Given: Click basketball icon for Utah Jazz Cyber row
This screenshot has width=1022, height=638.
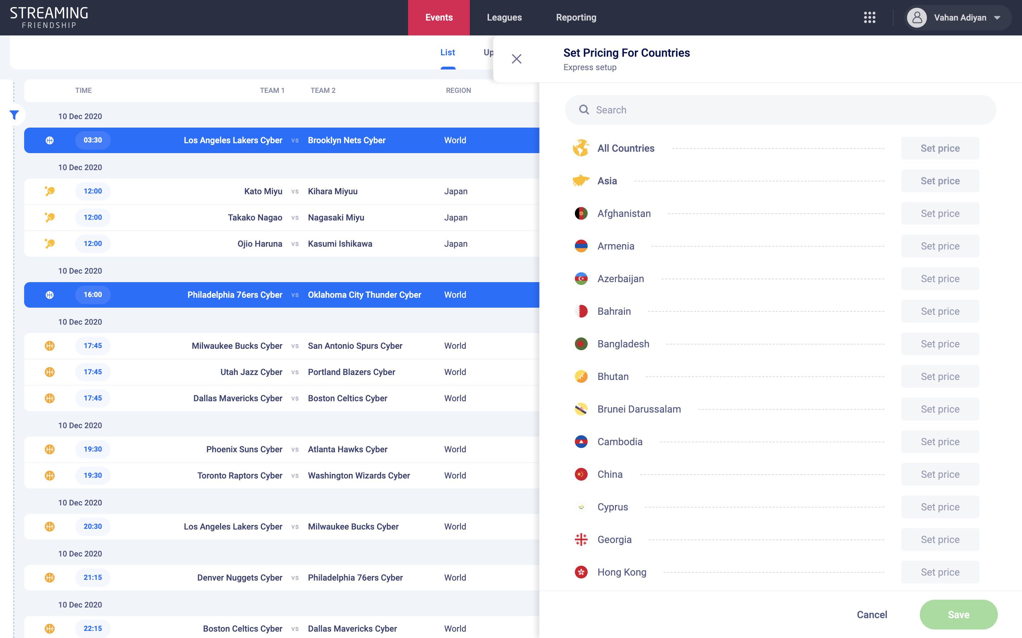Looking at the screenshot, I should point(49,372).
